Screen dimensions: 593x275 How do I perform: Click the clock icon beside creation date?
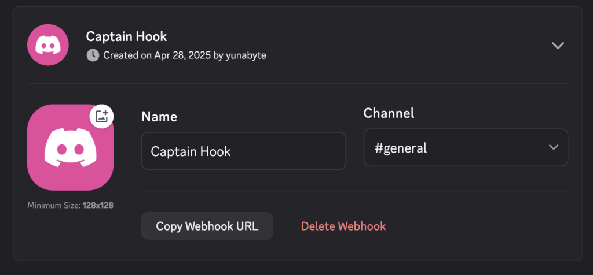[93, 55]
